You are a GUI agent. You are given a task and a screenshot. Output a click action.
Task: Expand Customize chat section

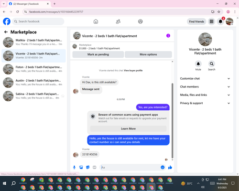coord(205,78)
